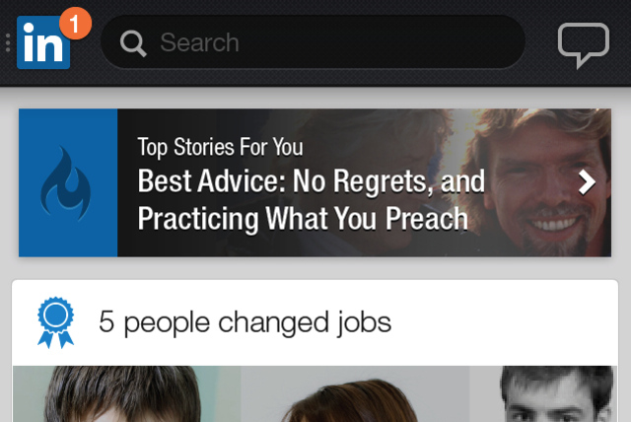631x422 pixels.
Task: Open the LinkedIn logo menu
Action: click(x=43, y=42)
